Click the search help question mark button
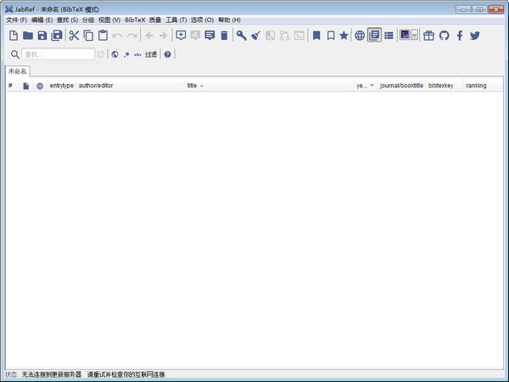Viewport: 509px width, 382px height. pos(167,54)
